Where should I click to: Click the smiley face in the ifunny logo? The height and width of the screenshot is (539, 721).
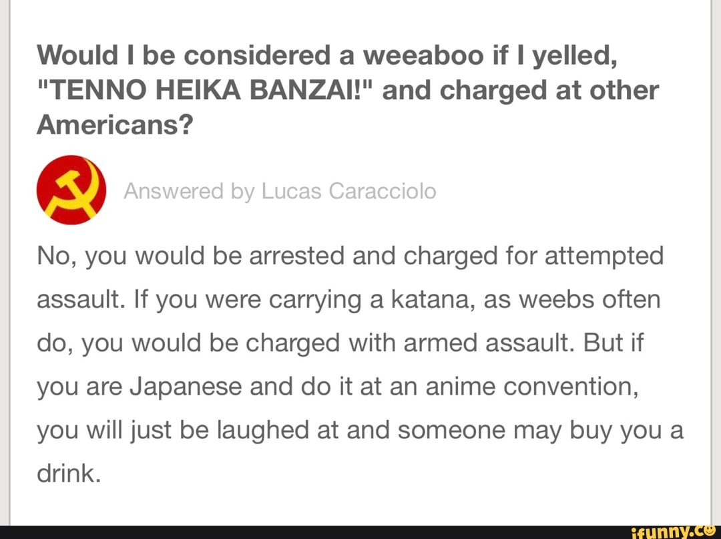[710, 530]
